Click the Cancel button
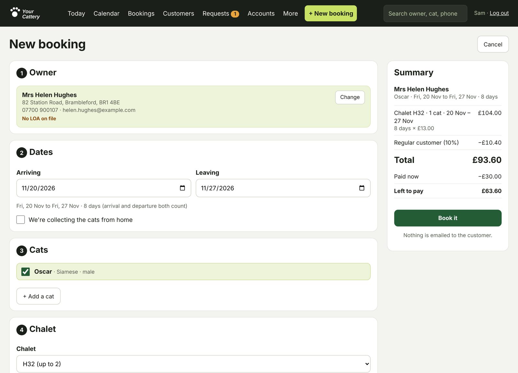The width and height of the screenshot is (518, 373). pos(493,44)
